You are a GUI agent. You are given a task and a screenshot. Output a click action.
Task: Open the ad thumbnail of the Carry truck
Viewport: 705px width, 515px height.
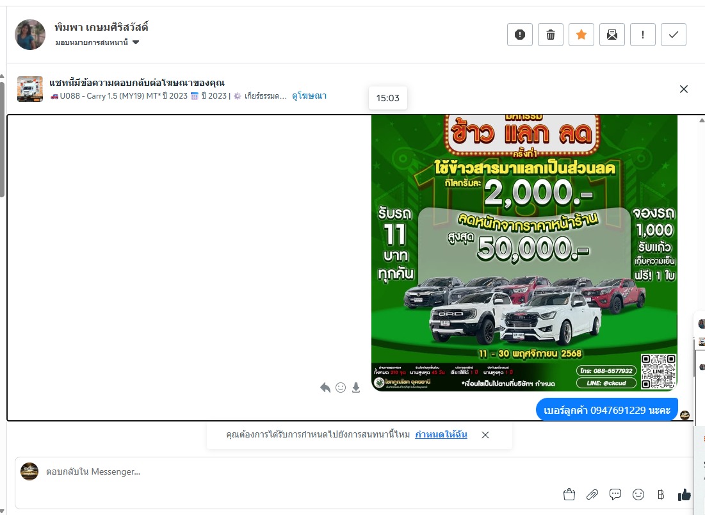coord(30,89)
